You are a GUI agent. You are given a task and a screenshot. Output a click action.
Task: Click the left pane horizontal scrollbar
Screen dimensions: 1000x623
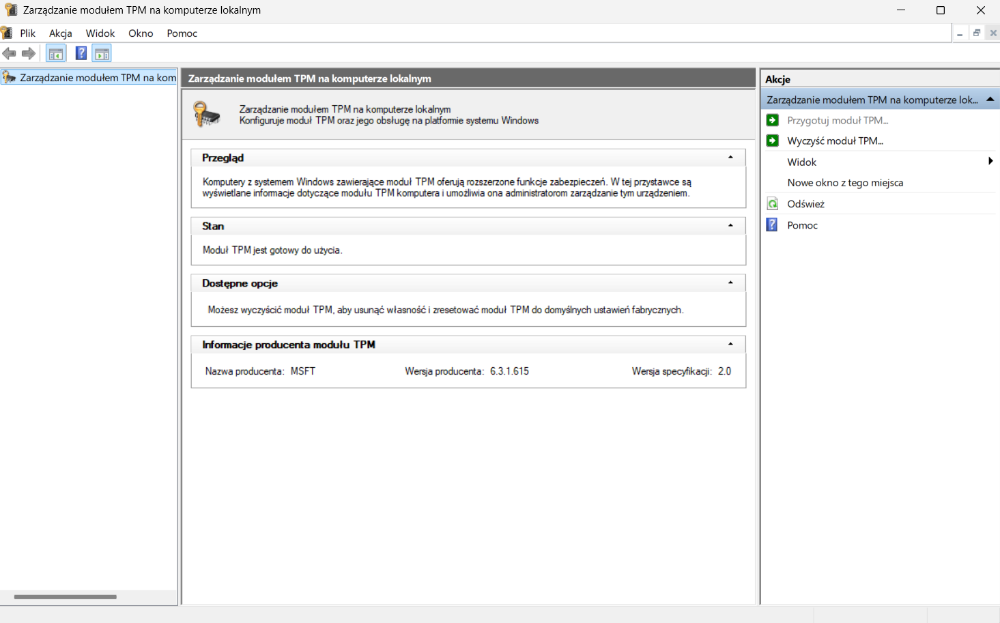[x=66, y=597]
